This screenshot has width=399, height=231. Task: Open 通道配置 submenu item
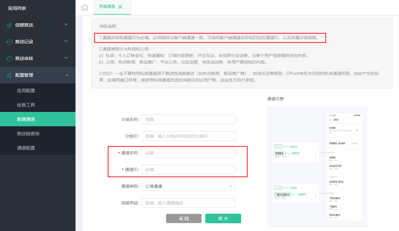[38, 148]
